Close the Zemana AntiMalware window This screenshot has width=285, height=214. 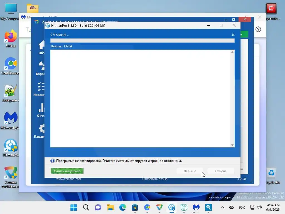click(x=245, y=19)
